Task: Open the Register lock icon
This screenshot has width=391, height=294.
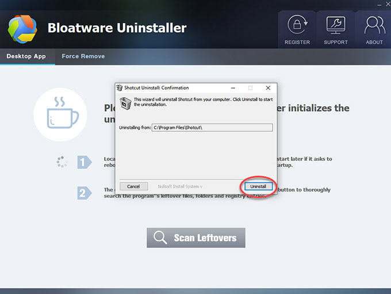Action: (x=297, y=25)
